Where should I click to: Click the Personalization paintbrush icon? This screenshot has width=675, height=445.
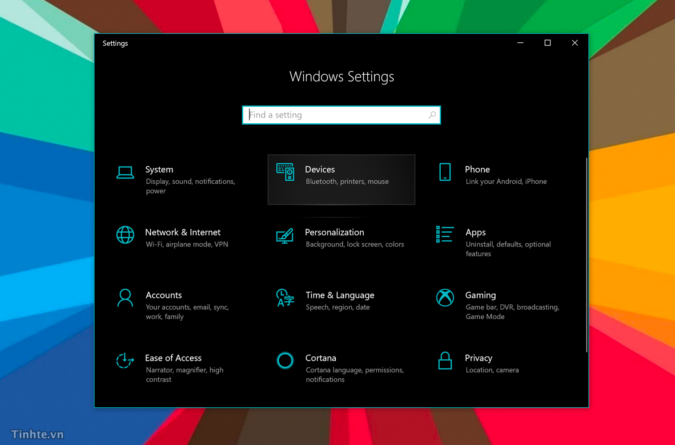[x=285, y=235]
